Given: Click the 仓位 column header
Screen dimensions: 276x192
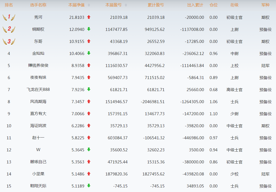Looking at the screenshot, I should (x=214, y=5).
